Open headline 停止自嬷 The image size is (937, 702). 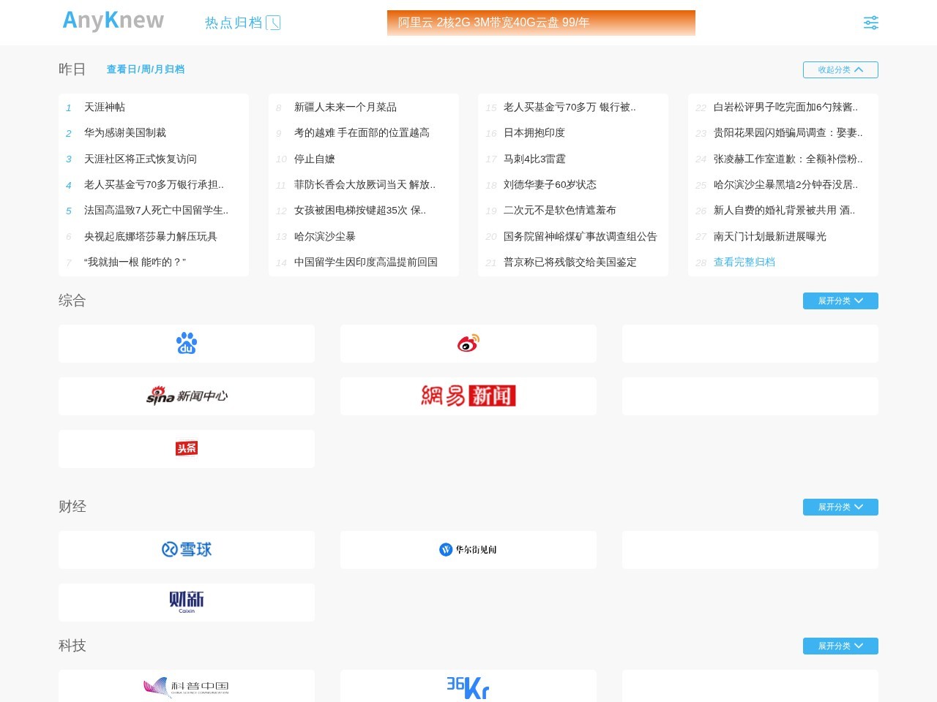click(315, 159)
